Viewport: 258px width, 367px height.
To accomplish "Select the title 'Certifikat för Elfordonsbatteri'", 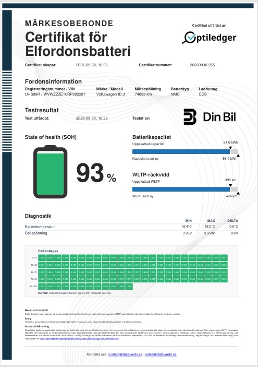I will coord(78,44).
